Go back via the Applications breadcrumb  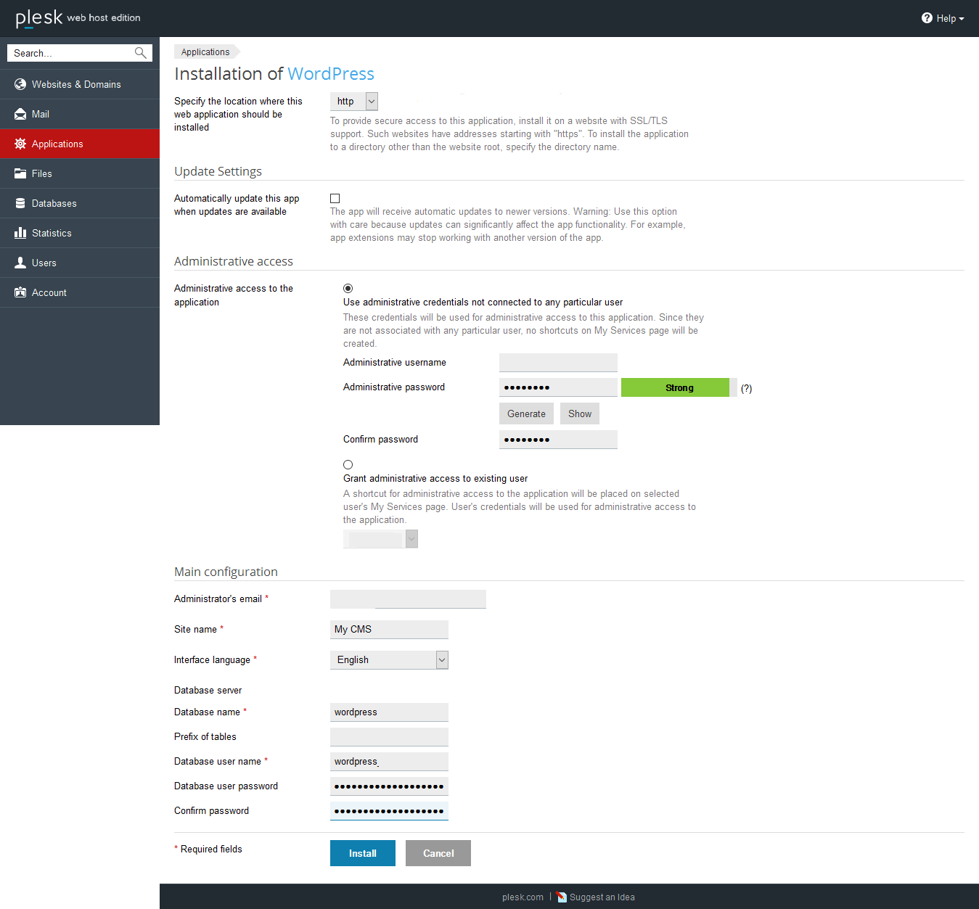[205, 52]
